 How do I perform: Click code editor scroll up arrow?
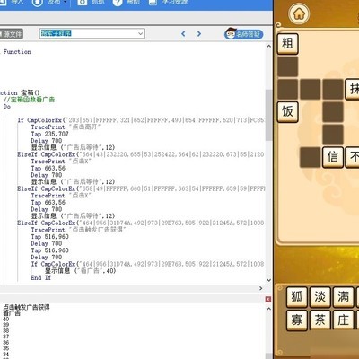(x=268, y=47)
